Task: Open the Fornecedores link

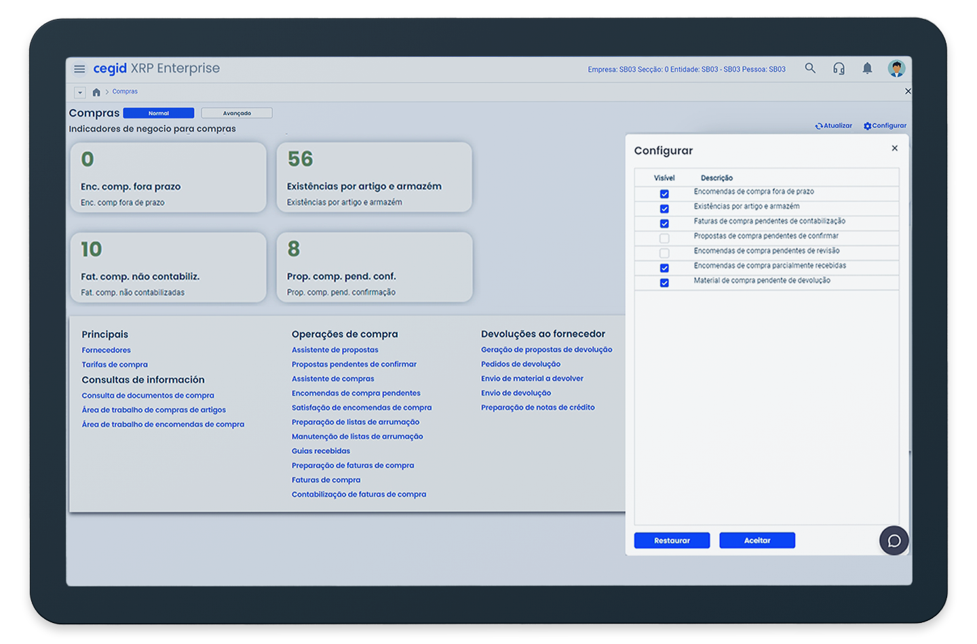Action: pyautogui.click(x=106, y=350)
